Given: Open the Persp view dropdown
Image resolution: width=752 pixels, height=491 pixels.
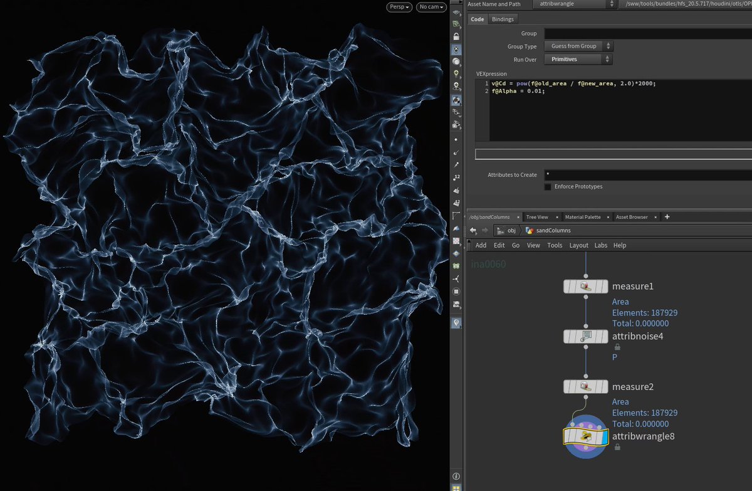Looking at the screenshot, I should (400, 7).
